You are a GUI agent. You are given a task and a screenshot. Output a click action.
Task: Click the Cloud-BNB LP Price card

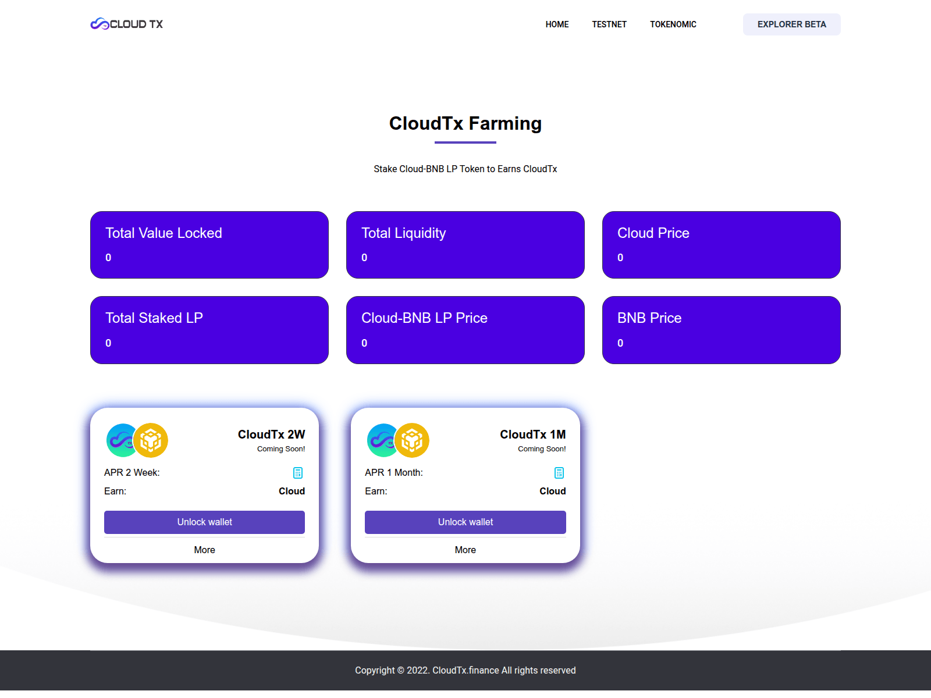pos(465,330)
